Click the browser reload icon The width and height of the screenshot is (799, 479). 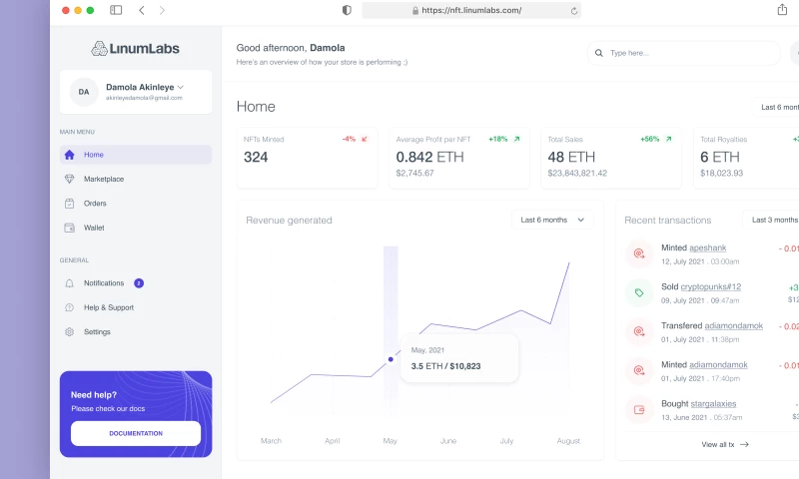point(573,10)
